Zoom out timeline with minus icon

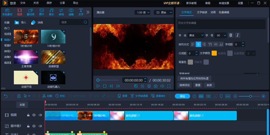tap(235, 96)
